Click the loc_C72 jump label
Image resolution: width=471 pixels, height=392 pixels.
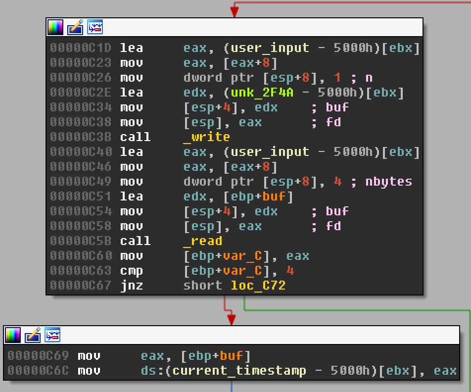point(258,286)
